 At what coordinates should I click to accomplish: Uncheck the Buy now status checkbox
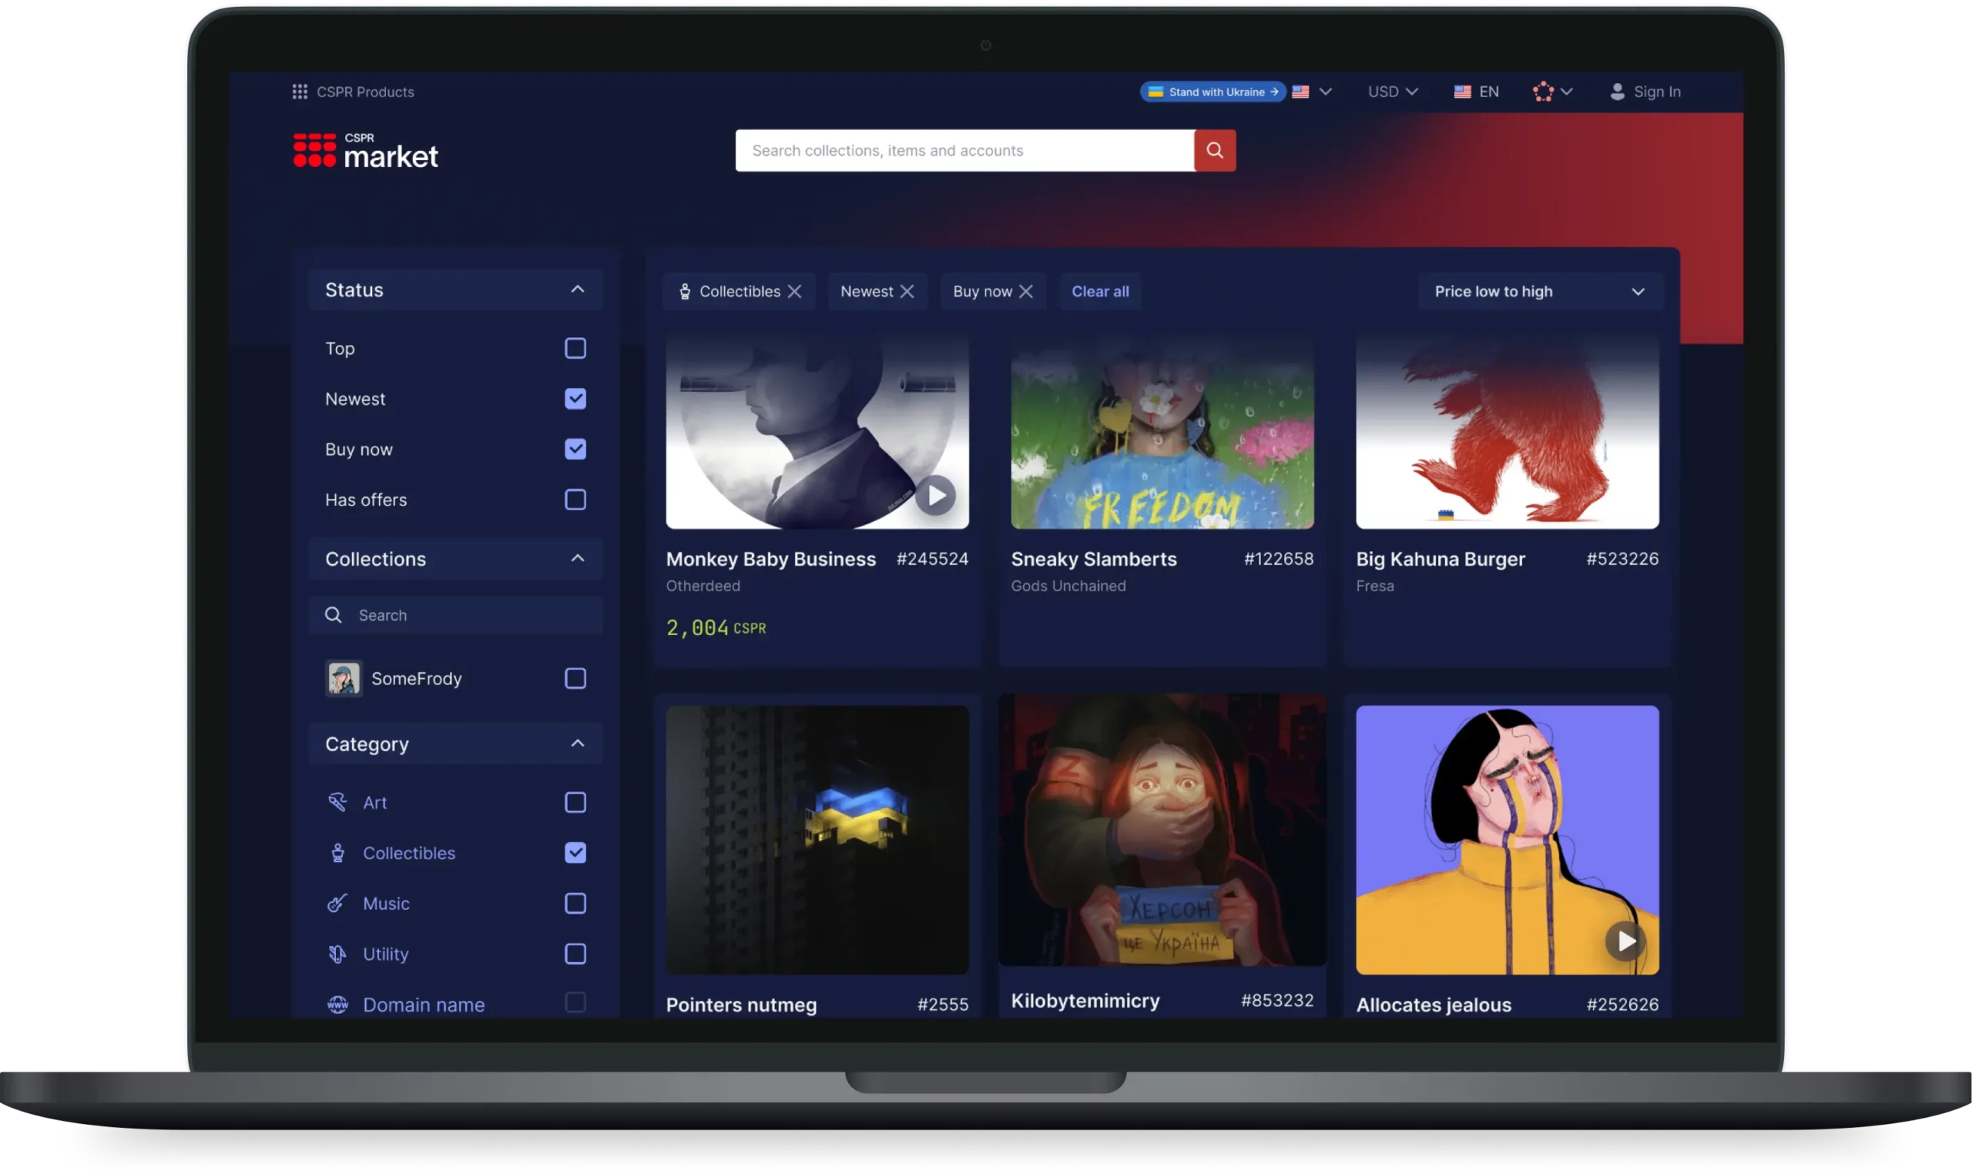pos(575,450)
